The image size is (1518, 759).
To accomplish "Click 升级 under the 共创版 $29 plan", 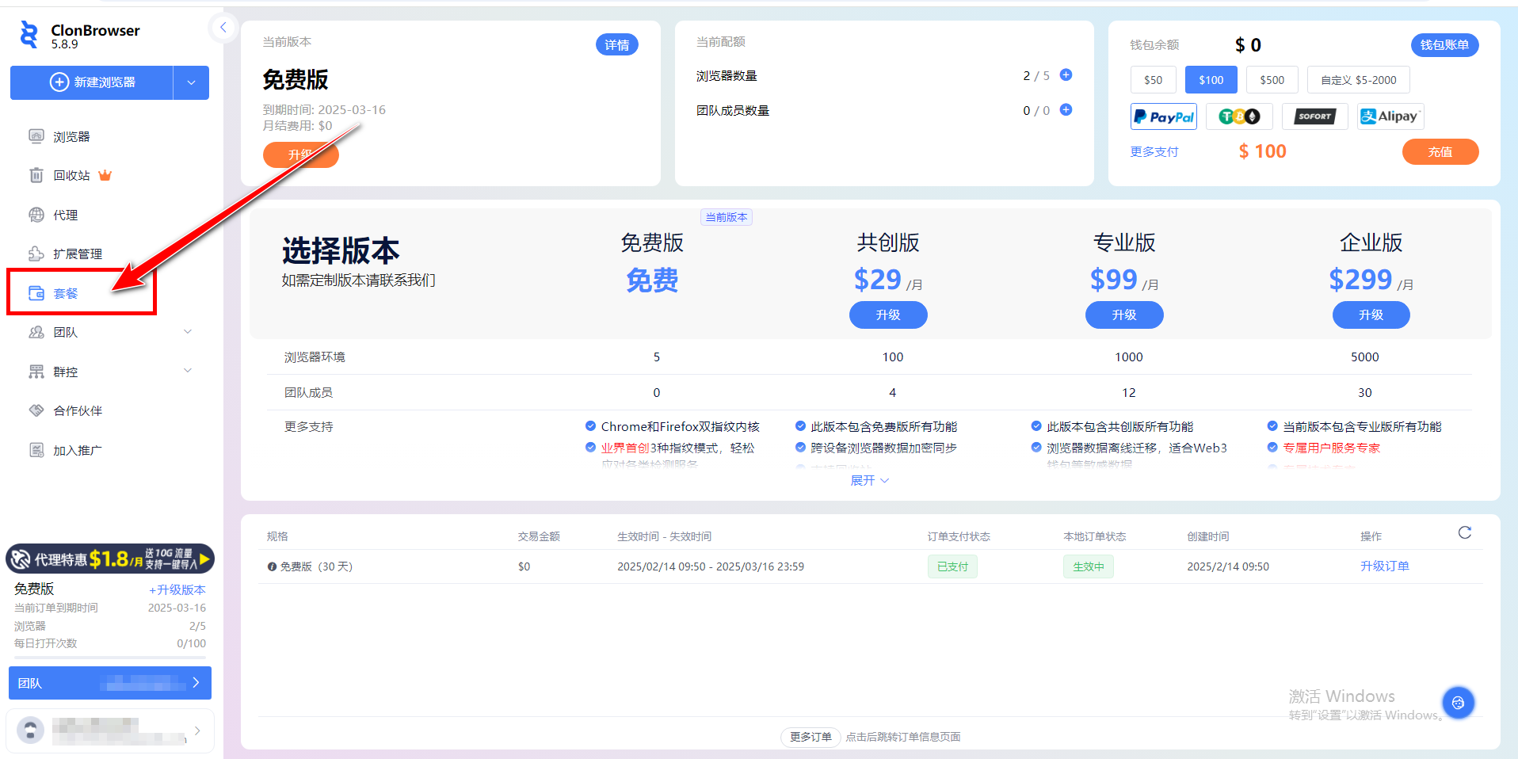I will point(887,315).
